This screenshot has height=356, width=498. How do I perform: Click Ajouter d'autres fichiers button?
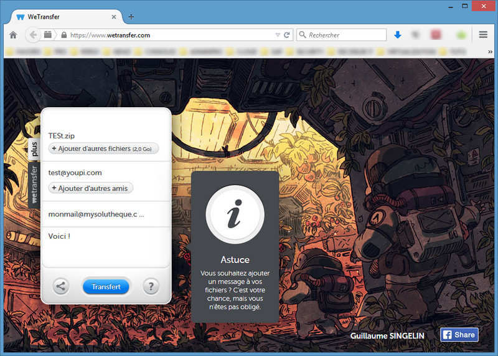tap(103, 148)
